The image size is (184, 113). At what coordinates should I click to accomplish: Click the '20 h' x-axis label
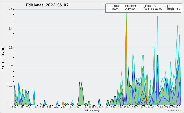coord(154,107)
